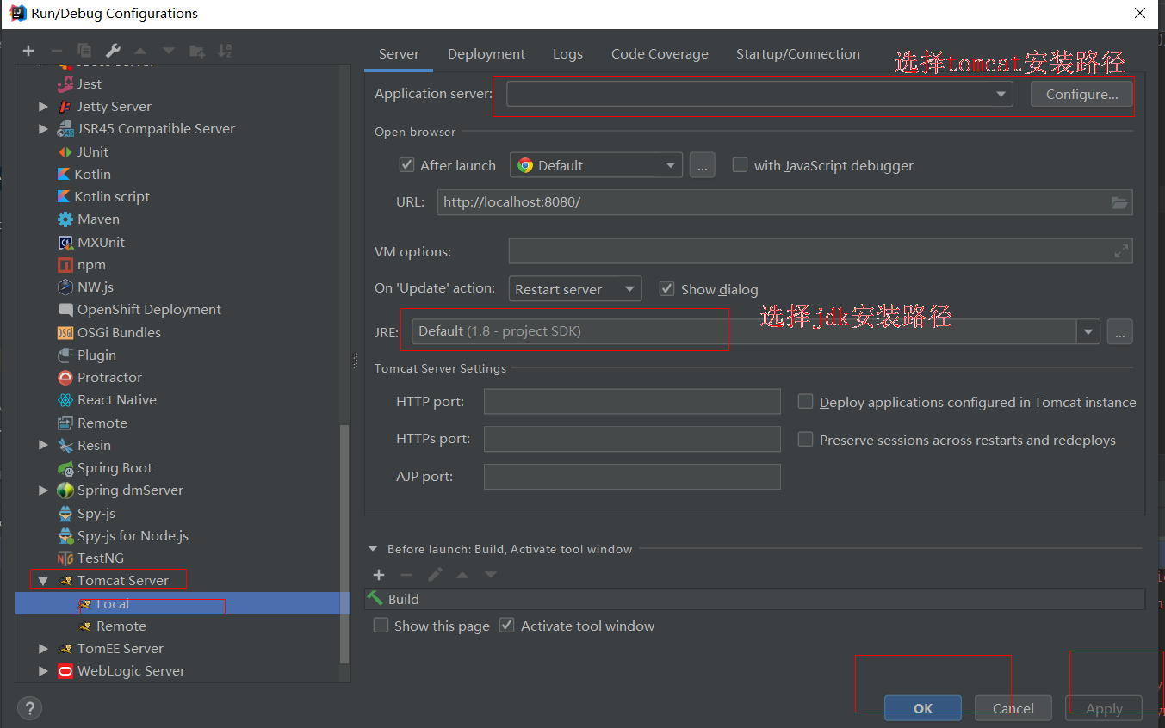This screenshot has width=1165, height=728.
Task: Browse for browser with ellipsis button
Action: pos(702,165)
